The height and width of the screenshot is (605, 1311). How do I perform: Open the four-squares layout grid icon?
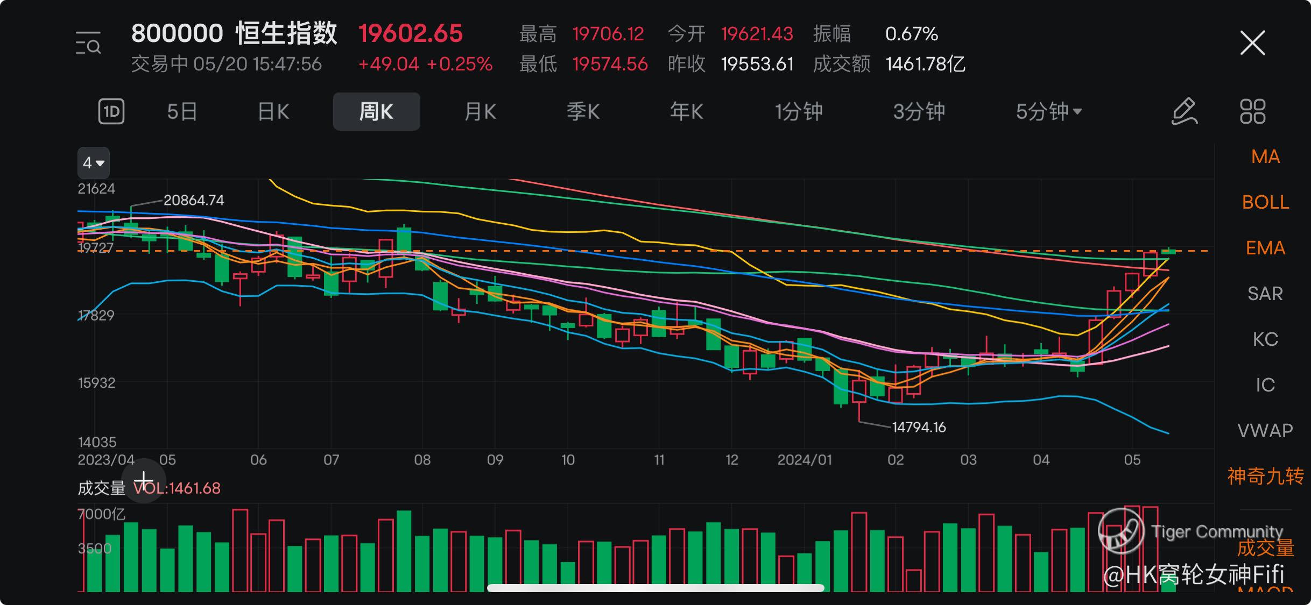1252,112
